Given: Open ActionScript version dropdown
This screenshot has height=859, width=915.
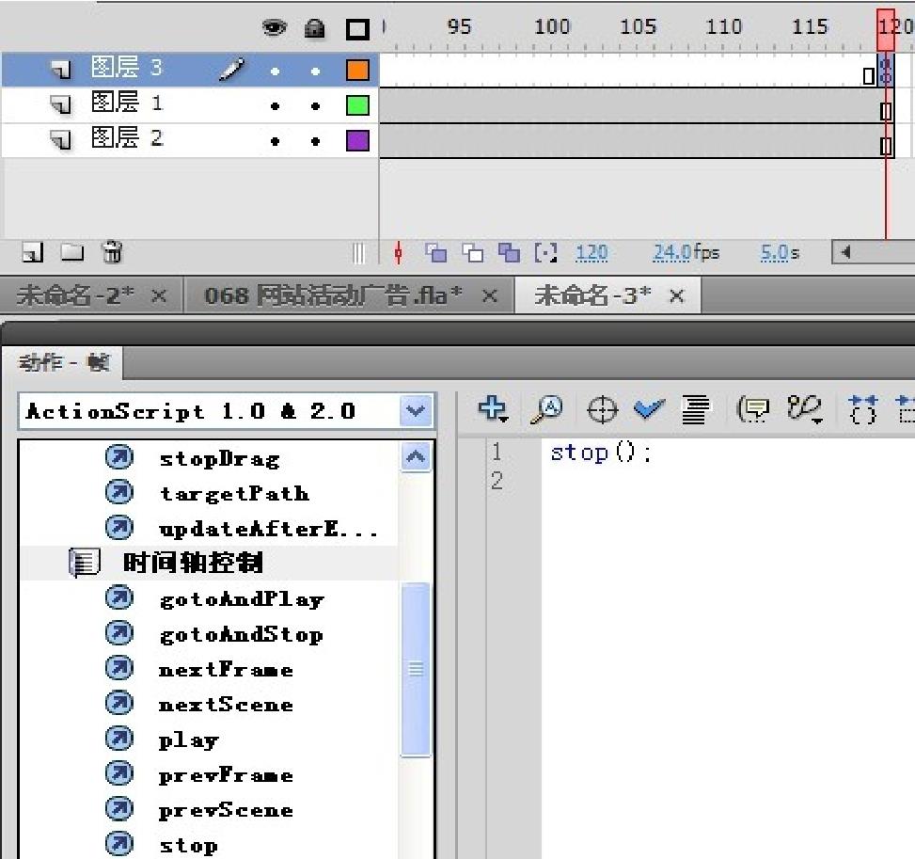Looking at the screenshot, I should (416, 411).
